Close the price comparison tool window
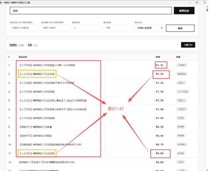The height and width of the screenshot is (171, 209). tap(205, 2)
